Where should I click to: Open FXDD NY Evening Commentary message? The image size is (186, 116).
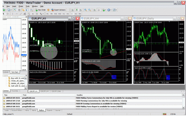click(x=93, y=104)
